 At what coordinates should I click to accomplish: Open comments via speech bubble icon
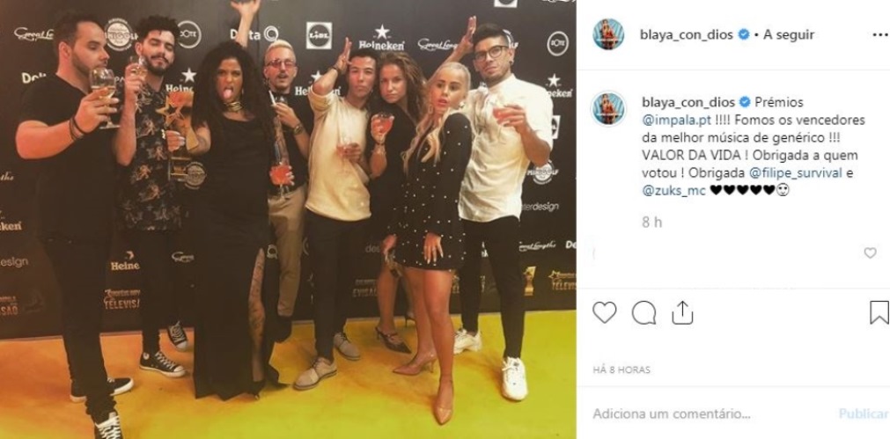[x=644, y=312]
